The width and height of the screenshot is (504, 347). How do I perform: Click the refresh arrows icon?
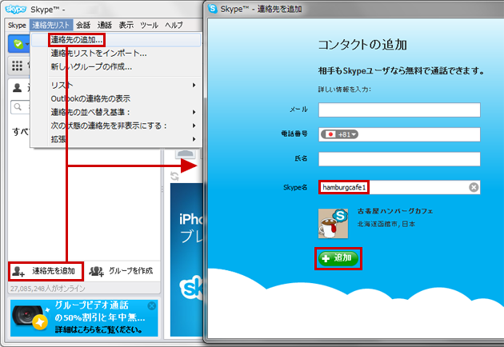(174, 176)
